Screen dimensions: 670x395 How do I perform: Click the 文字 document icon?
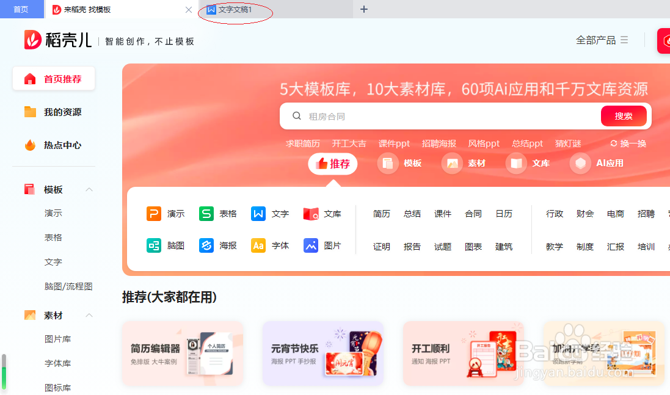pos(258,214)
